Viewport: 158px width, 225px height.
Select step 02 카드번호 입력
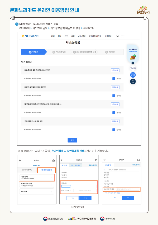coord(59,52)
